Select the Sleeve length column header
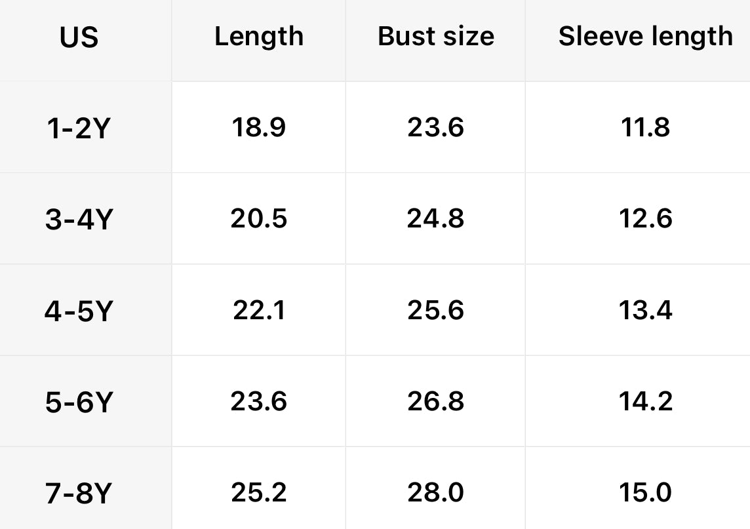This screenshot has width=750, height=529. (x=645, y=37)
